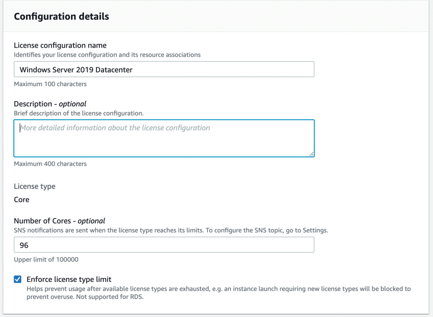433x317 pixels.
Task: Click the License configuration name input field
Action: click(x=164, y=69)
